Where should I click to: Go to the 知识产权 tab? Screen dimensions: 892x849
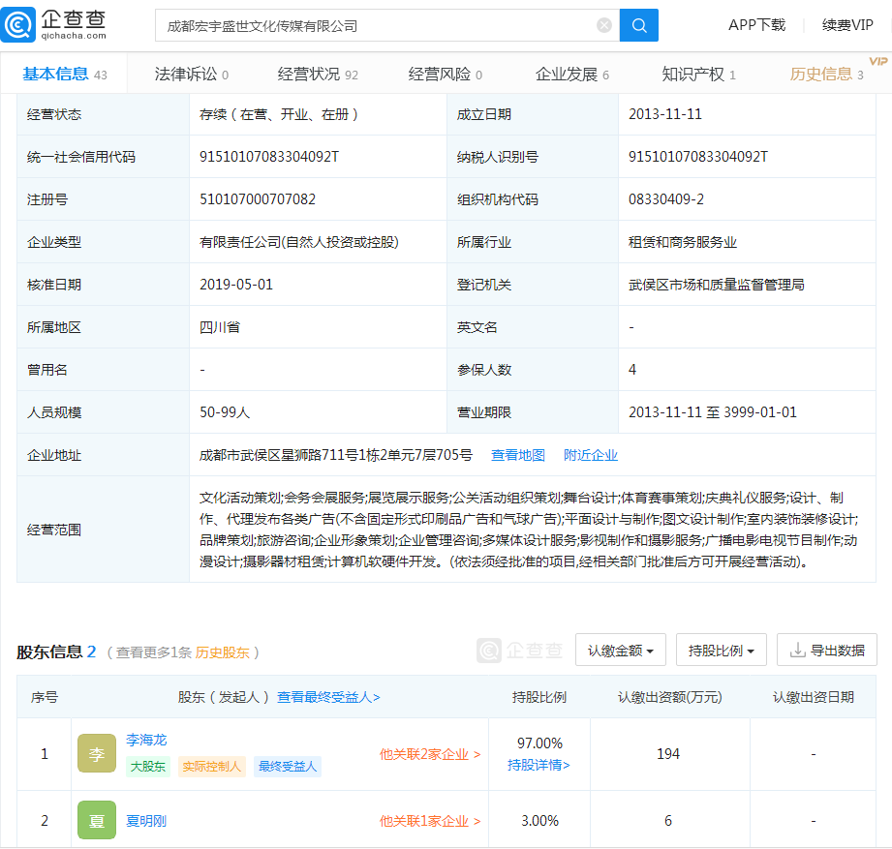coord(699,74)
